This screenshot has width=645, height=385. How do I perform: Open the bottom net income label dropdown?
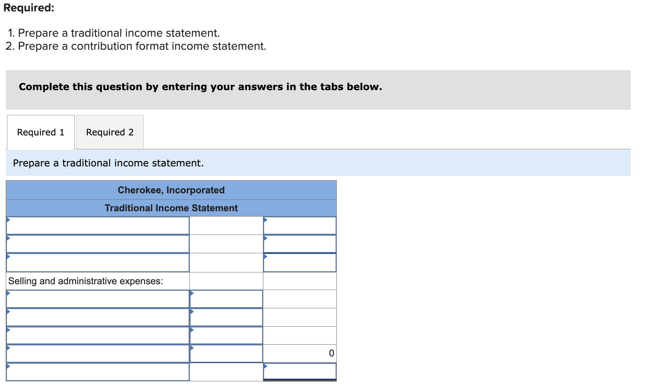pyautogui.click(x=97, y=372)
